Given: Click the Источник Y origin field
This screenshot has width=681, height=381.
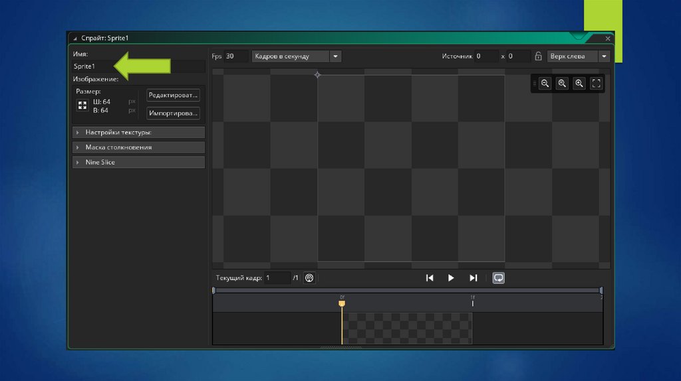Looking at the screenshot, I should (x=519, y=56).
